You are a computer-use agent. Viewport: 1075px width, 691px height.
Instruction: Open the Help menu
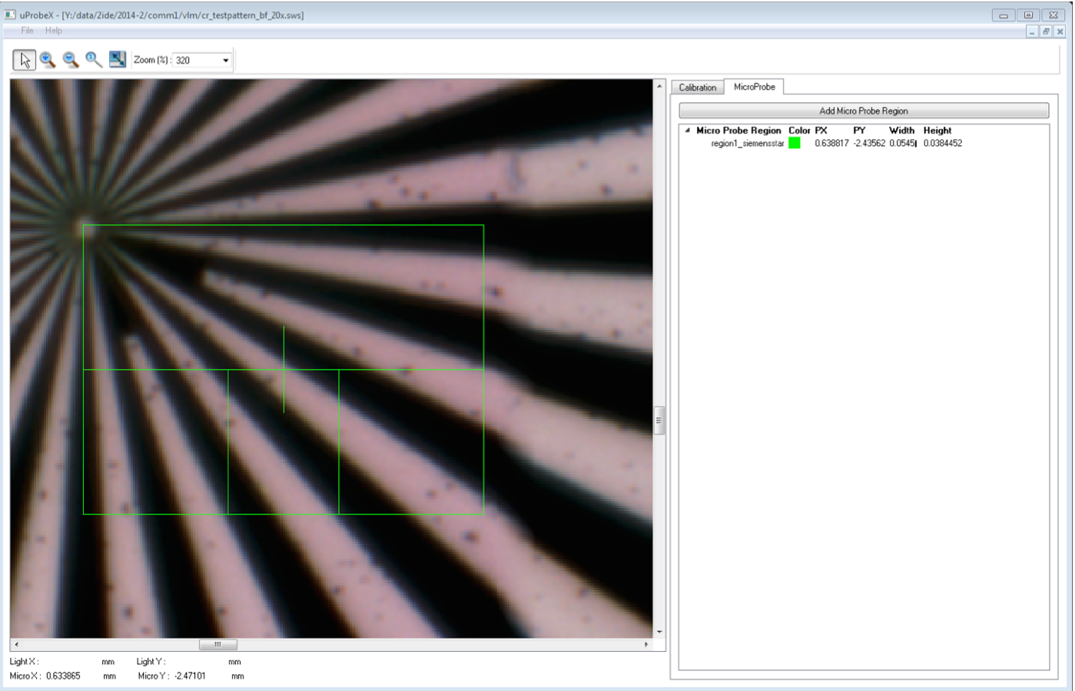(53, 31)
